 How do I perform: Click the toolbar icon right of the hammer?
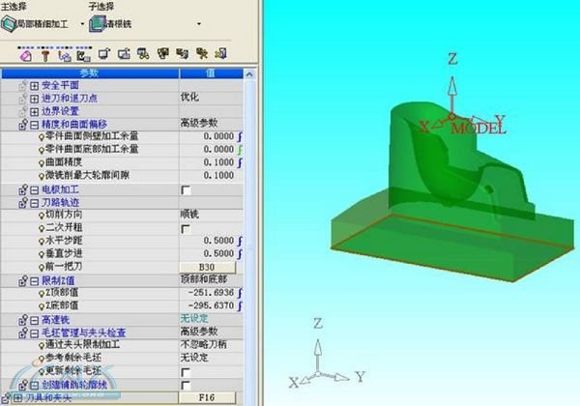(67, 55)
